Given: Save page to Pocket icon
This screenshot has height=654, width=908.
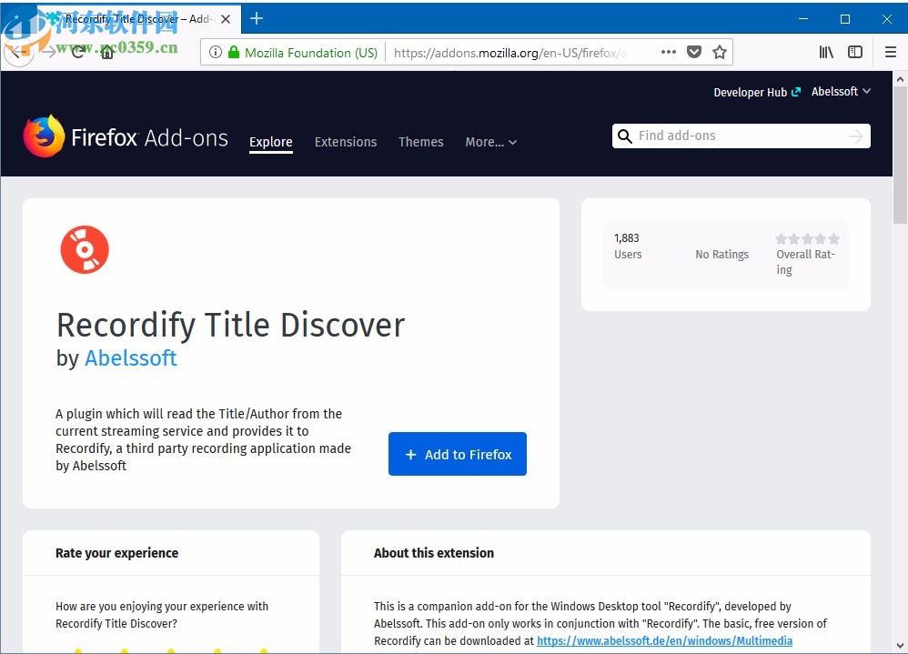Looking at the screenshot, I should 694,52.
